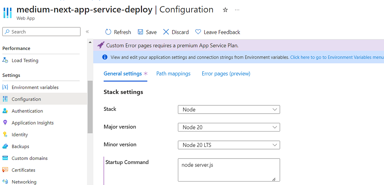Click the Settings section label
The width and height of the screenshot is (384, 185).
coord(11,75)
